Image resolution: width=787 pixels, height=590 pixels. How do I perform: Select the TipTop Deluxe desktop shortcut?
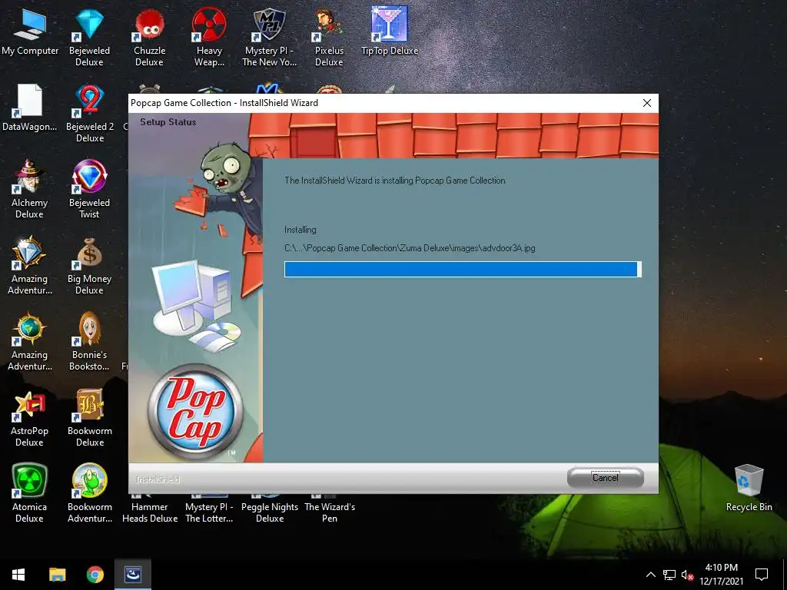click(x=390, y=32)
